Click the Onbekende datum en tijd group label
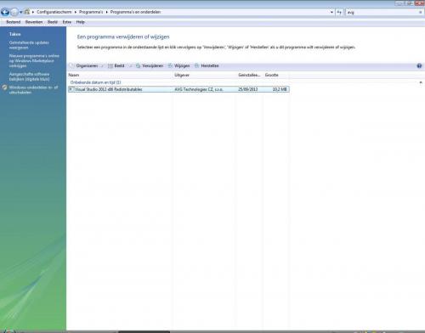The image size is (425, 333). [96, 82]
